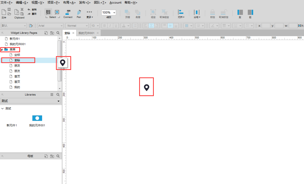This screenshot has width=304, height=184.
Task: Search in the Libraries panel
Action: pyautogui.click(x=58, y=95)
